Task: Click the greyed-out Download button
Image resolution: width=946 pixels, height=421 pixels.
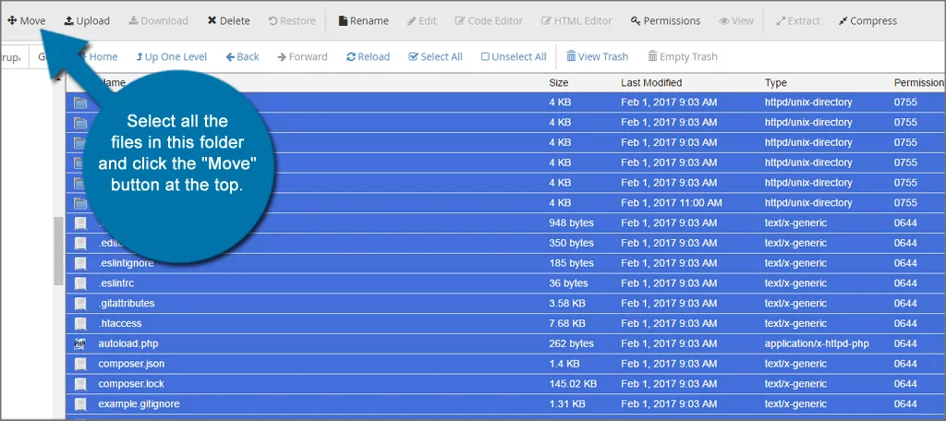Action: pyautogui.click(x=158, y=21)
